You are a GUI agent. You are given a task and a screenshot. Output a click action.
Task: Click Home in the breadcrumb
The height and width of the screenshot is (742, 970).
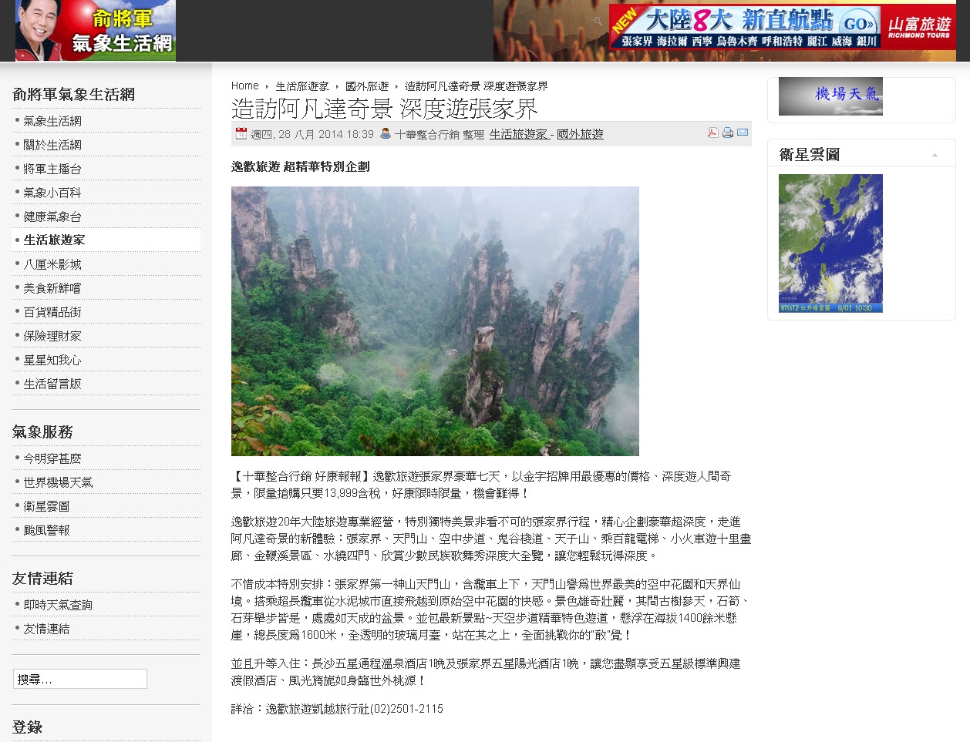(244, 86)
